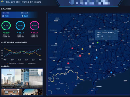The height and width of the screenshot is (97, 130).
Task: Select the blue marker near the coastline
Action: pyautogui.click(x=111, y=72)
